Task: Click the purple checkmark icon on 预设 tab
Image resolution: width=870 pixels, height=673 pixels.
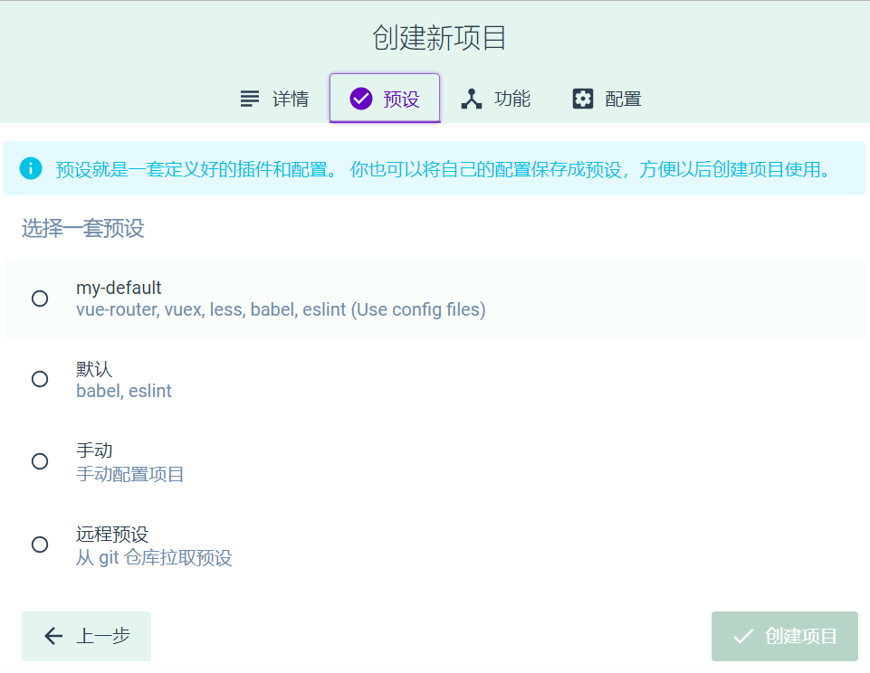Action: pyautogui.click(x=363, y=98)
